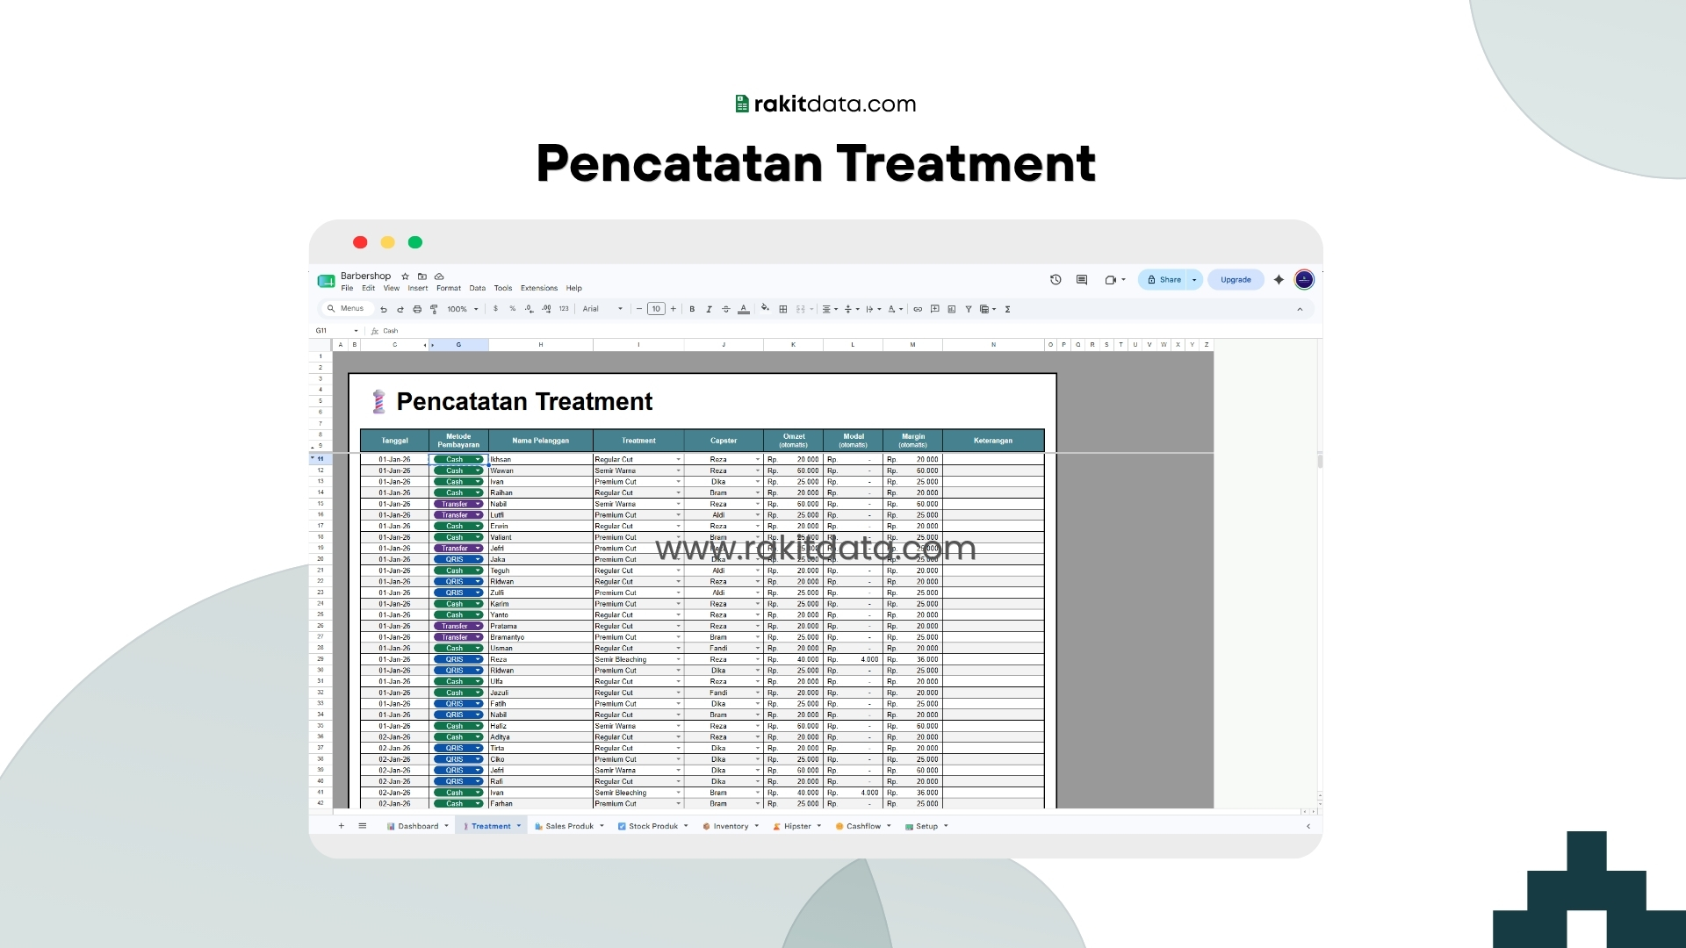Click the redo arrow in toolbar
Viewport: 1686px width, 948px height.
(x=400, y=309)
